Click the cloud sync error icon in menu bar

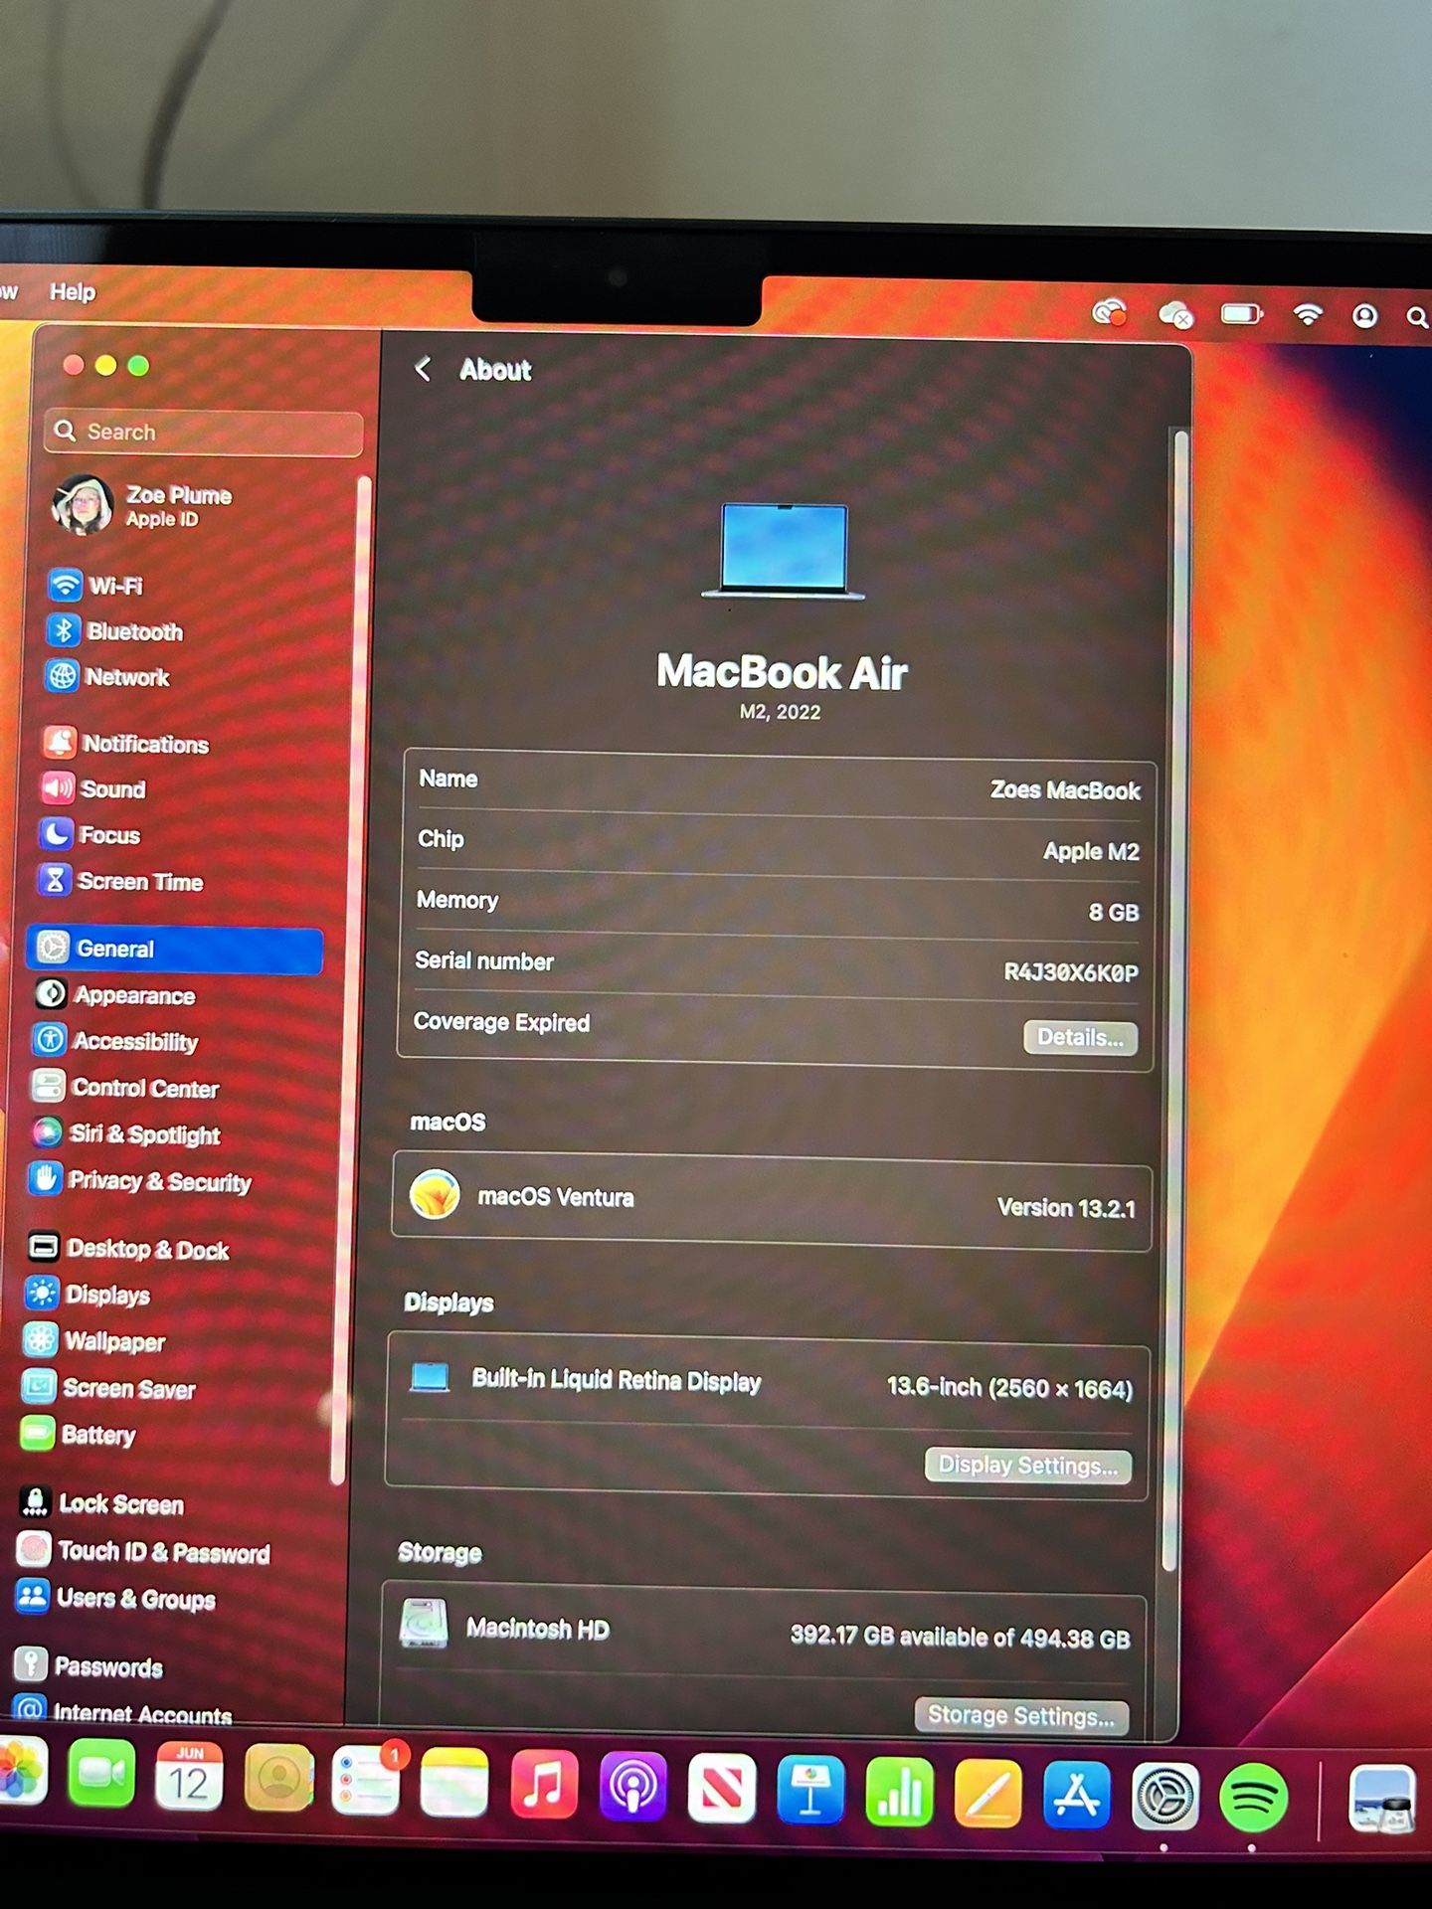tap(1176, 315)
